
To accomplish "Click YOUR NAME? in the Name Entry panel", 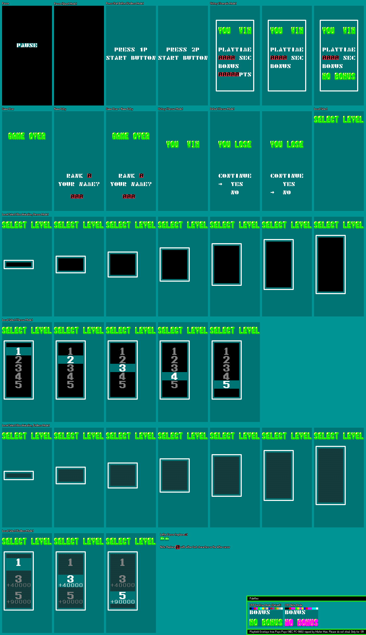I will [x=79, y=184].
